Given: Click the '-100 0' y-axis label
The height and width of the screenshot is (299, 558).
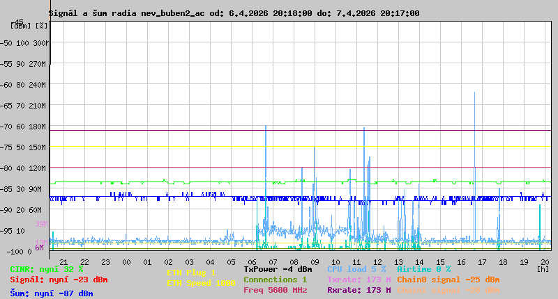Looking at the screenshot, I should 20,252.
